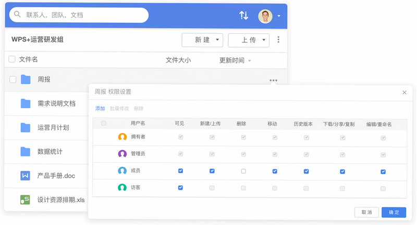Image resolution: width=417 pixels, height=225 pixels.
Task: Click the orange 拥有者 role icon
Action: [x=122, y=137]
